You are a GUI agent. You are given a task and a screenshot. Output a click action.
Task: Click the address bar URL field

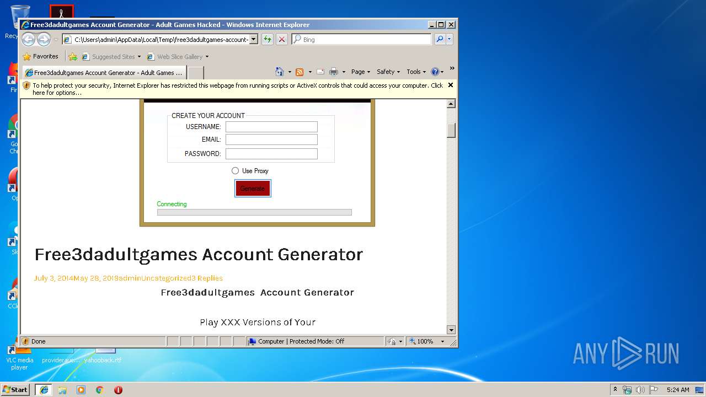tap(156, 40)
